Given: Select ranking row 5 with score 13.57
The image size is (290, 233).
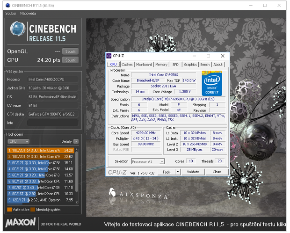Looking at the screenshot, I should (41, 175).
